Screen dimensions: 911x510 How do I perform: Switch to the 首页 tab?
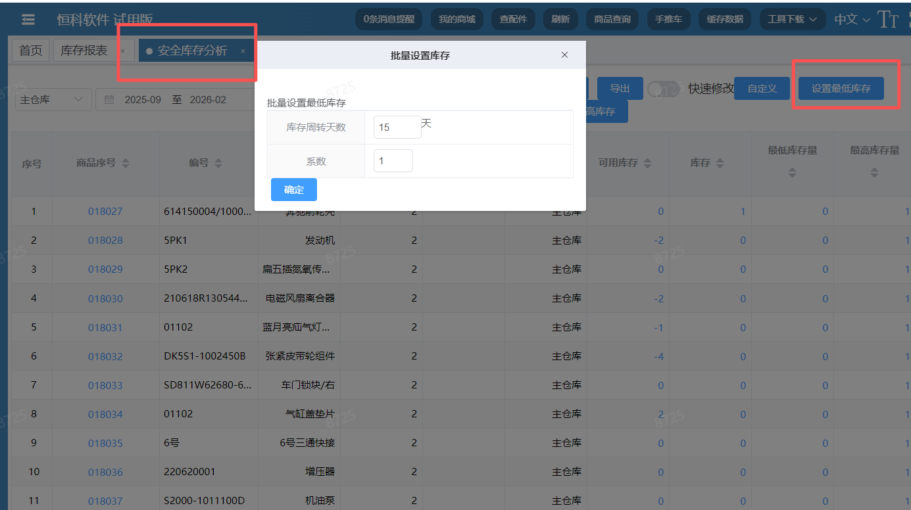pyautogui.click(x=30, y=49)
